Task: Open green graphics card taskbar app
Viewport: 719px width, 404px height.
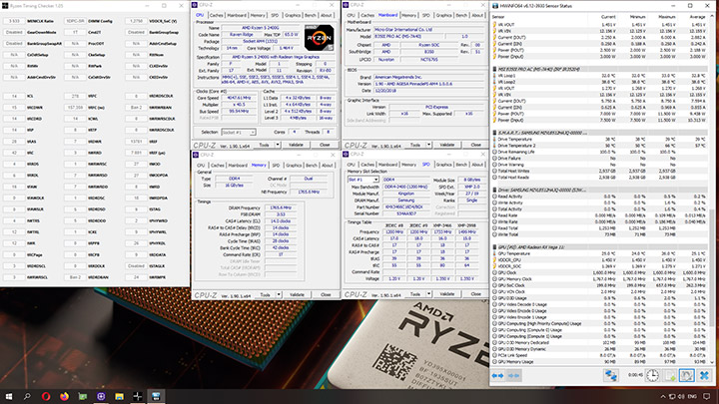Action: tap(83, 396)
